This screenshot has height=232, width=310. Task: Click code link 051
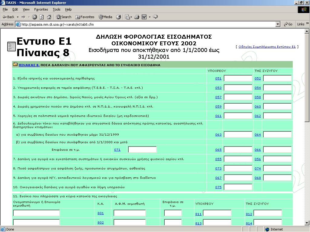coord(218,78)
